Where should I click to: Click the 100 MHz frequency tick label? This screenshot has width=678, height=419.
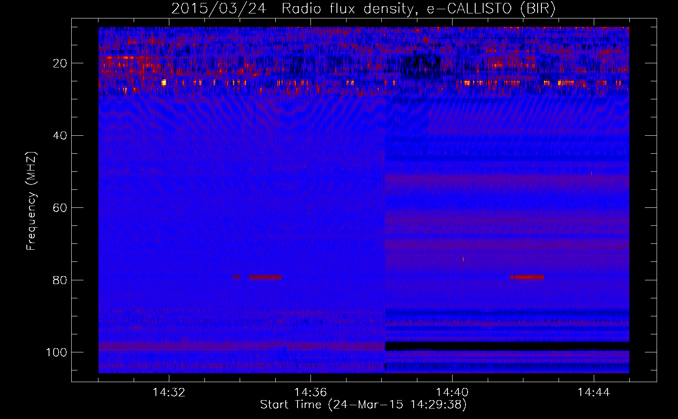[x=57, y=352]
